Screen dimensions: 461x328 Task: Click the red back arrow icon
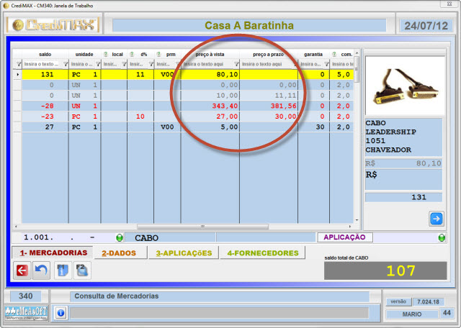[x=22, y=270]
